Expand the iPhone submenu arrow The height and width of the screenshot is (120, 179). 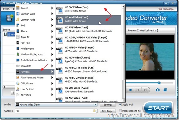pyautogui.click(x=52, y=31)
